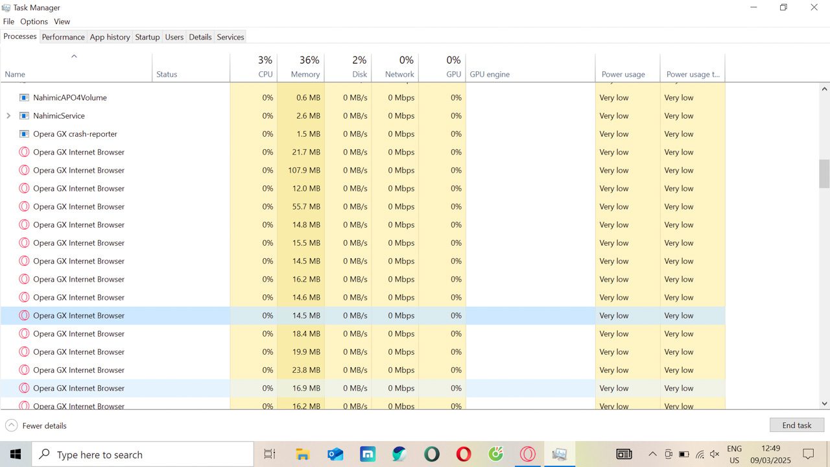Open the Startup tab

[147, 37]
